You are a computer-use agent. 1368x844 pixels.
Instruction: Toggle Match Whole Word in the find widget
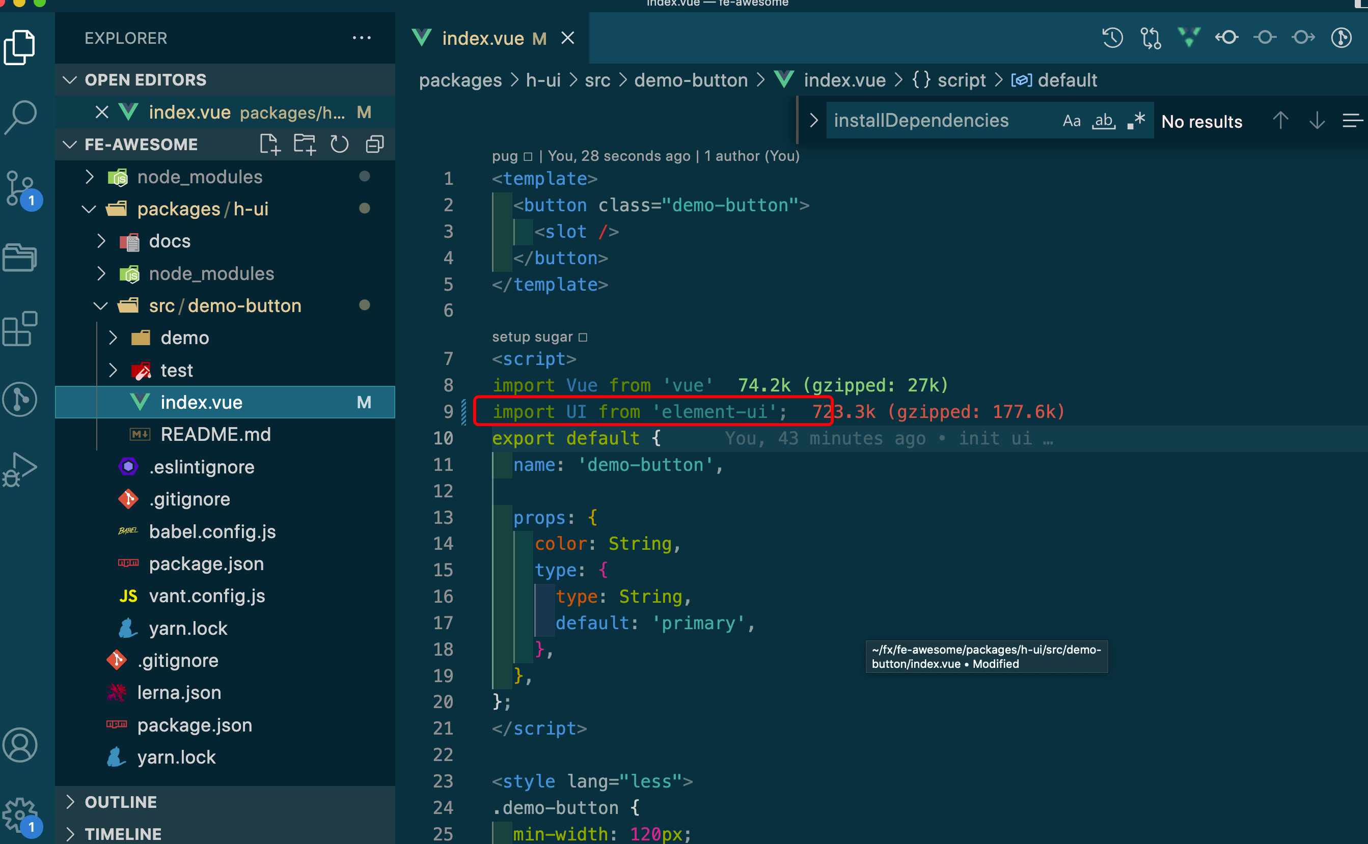(x=1103, y=120)
